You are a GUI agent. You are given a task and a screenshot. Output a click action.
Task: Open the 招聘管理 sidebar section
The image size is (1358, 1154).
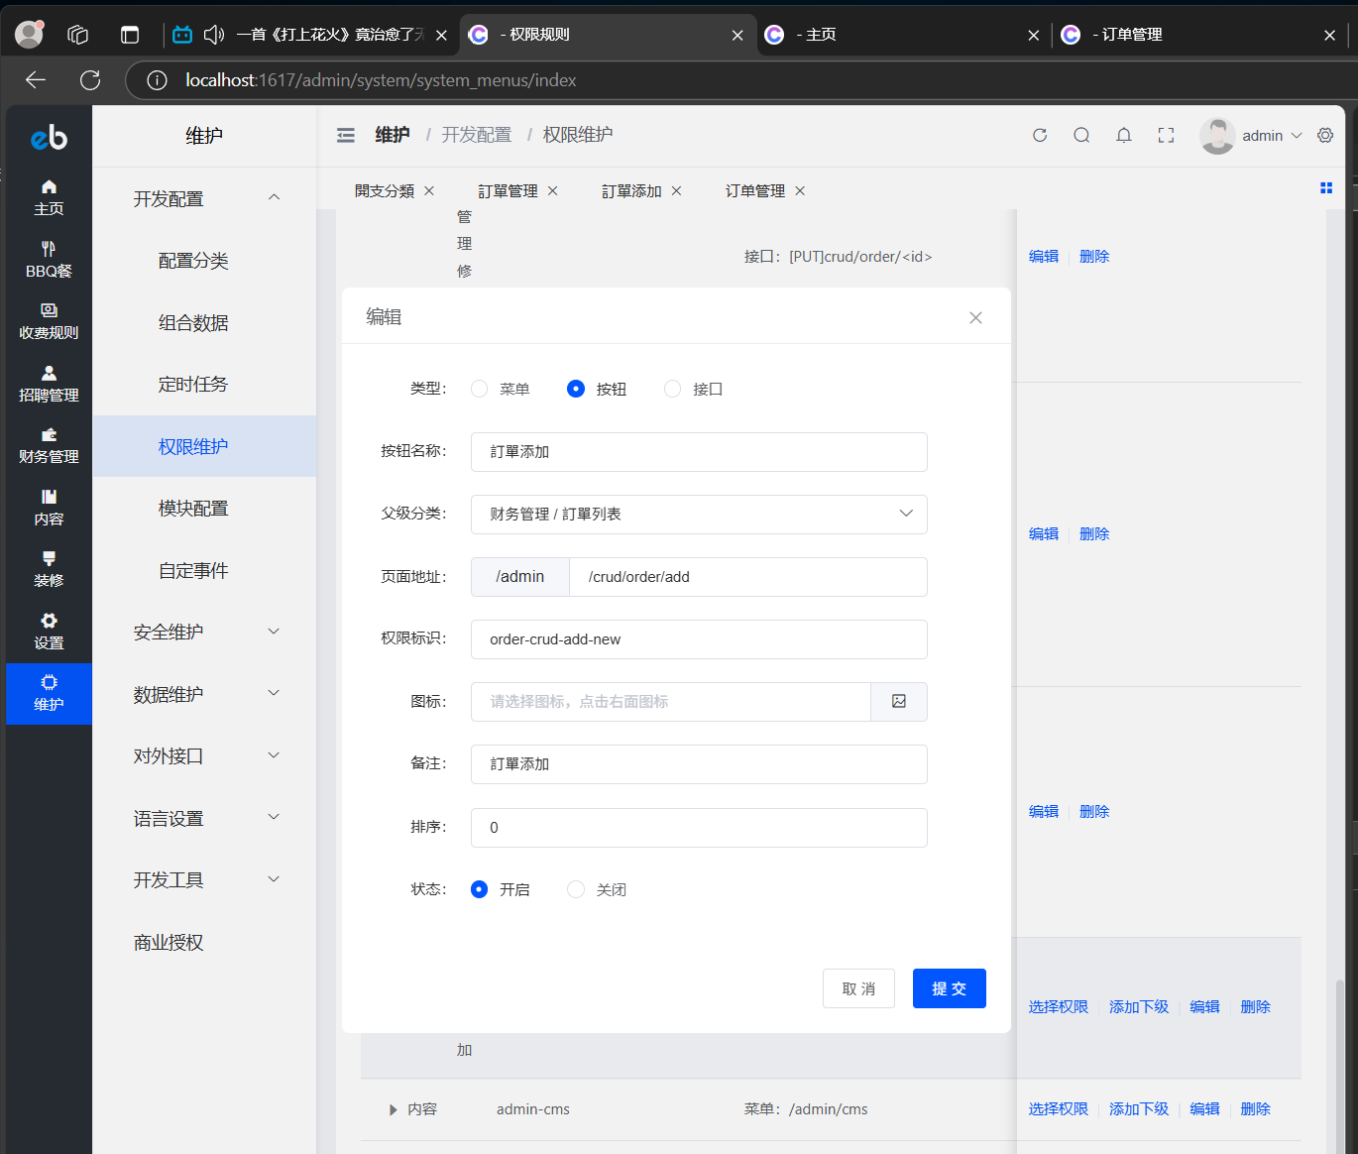point(49,384)
